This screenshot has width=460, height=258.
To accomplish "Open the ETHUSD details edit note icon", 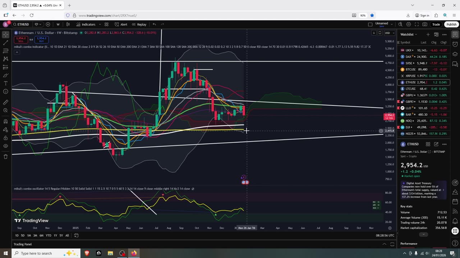I will click(436, 144).
